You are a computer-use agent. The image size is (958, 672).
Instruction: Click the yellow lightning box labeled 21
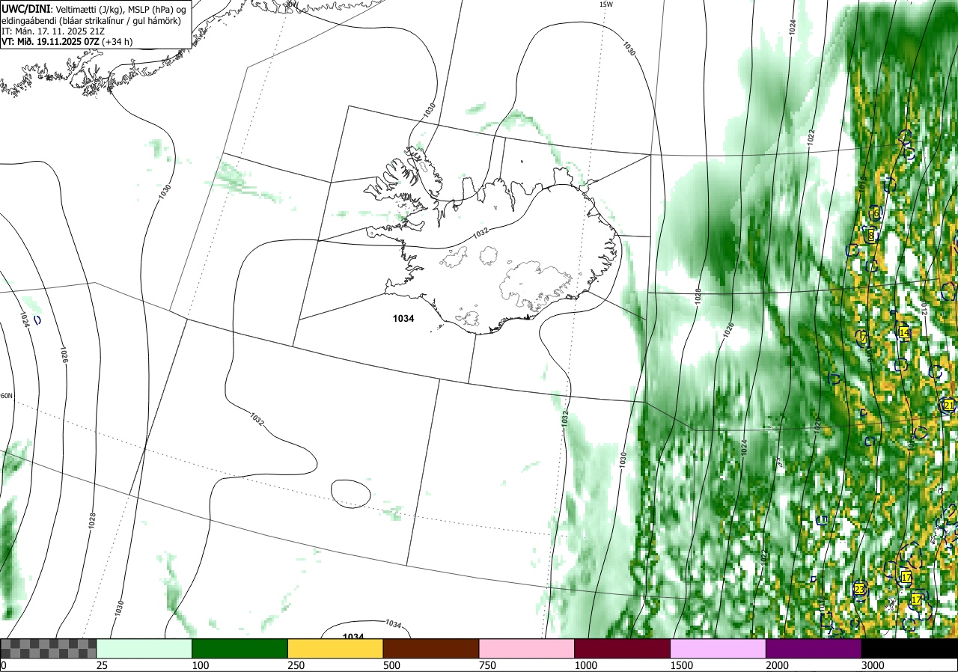[x=949, y=406]
